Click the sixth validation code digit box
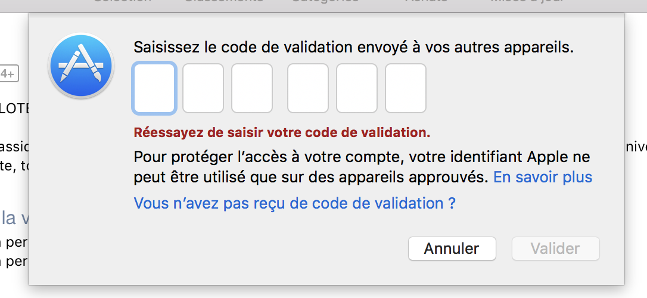 pos(406,88)
